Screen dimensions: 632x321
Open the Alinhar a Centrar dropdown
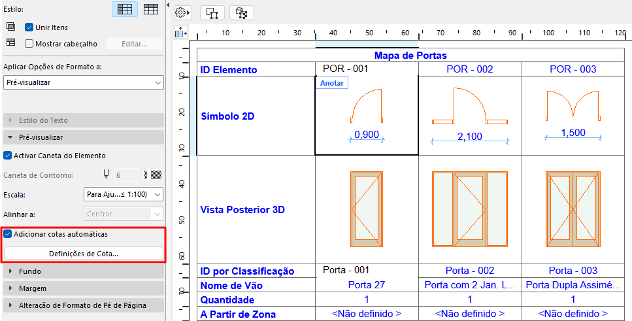click(123, 214)
